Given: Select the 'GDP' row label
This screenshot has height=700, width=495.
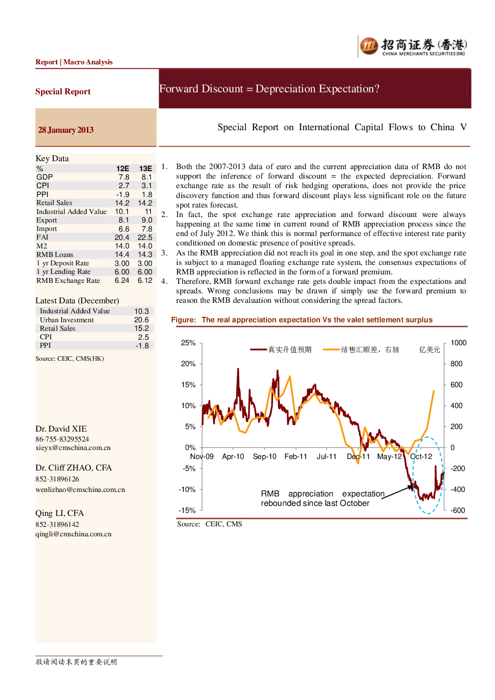Looking at the screenshot, I should point(44,177).
